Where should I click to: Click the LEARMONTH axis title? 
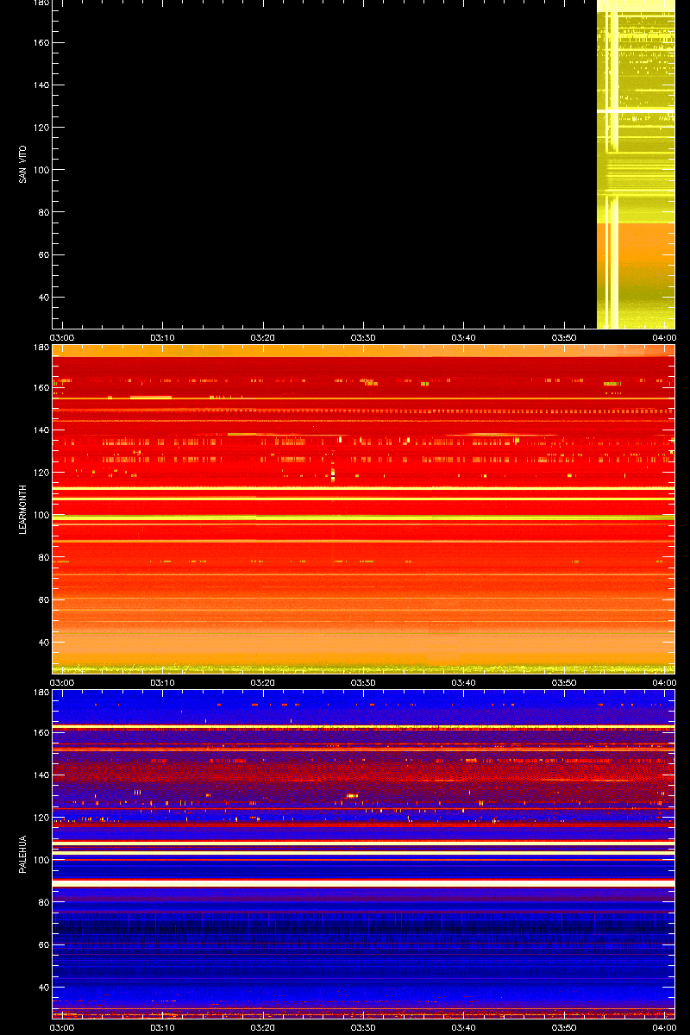coord(22,510)
